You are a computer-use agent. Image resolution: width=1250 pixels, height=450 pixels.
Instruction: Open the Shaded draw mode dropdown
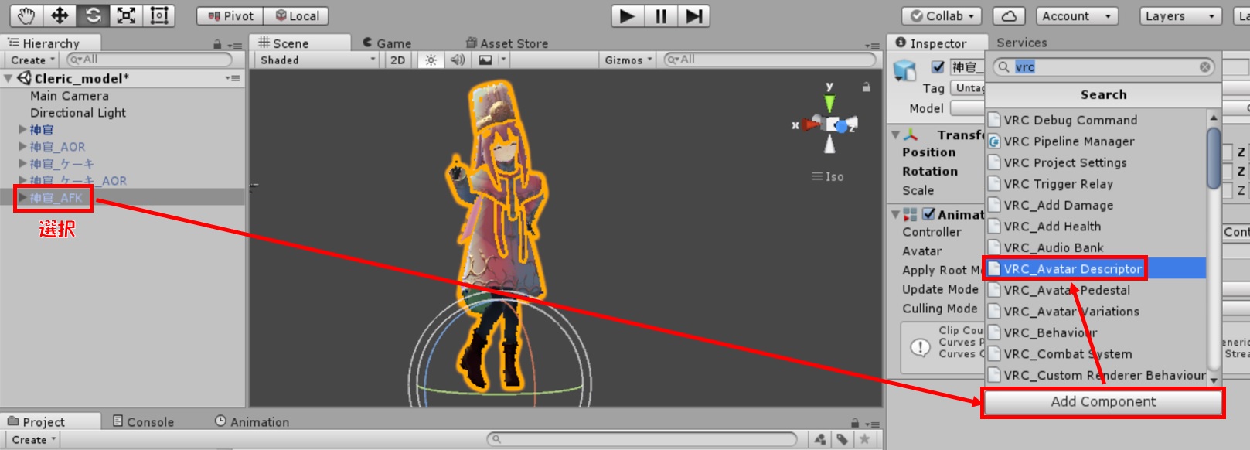point(317,60)
